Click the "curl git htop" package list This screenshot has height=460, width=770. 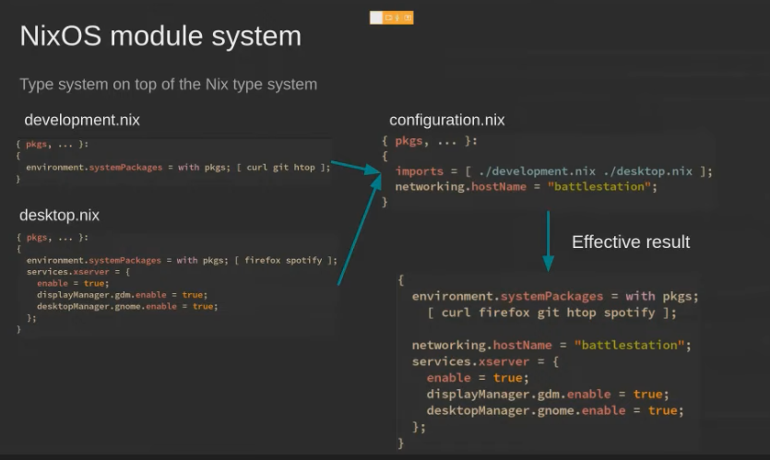pos(280,168)
